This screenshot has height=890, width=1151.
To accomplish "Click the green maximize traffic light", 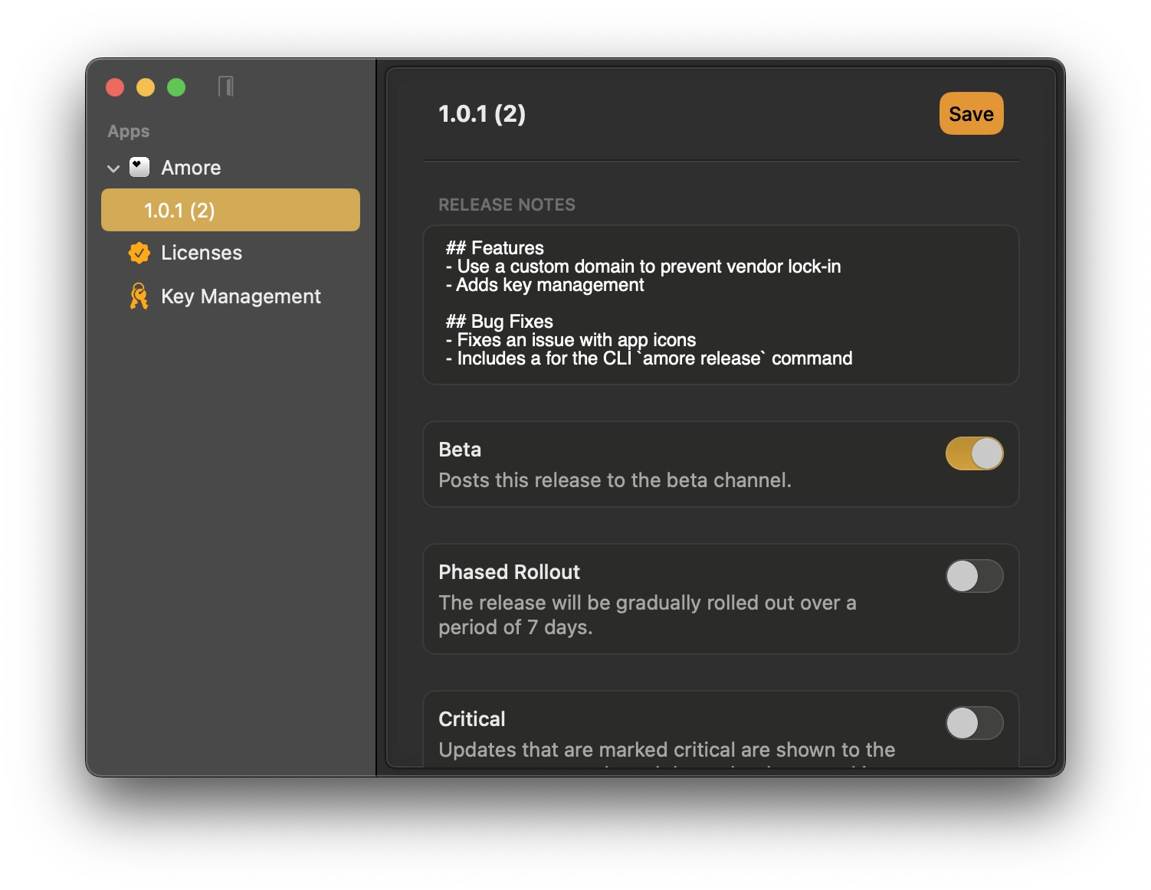I will [x=176, y=87].
